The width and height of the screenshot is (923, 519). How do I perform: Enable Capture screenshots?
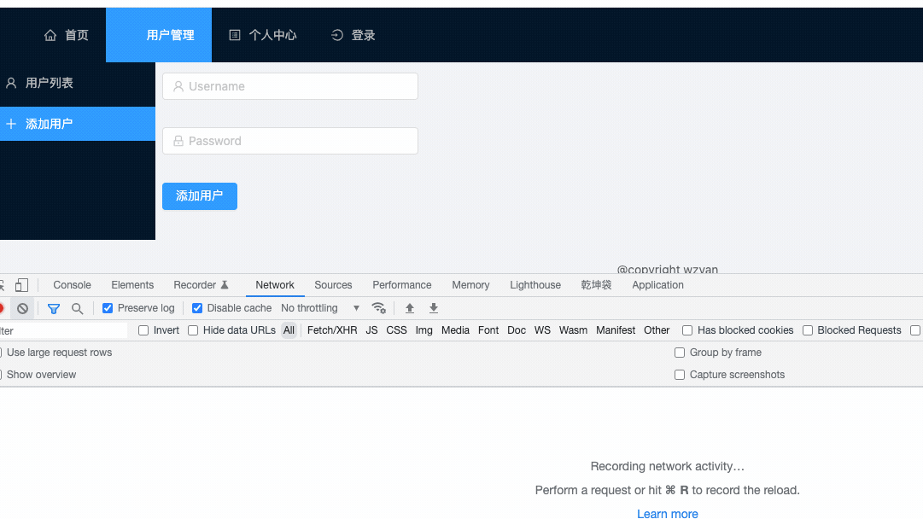coord(680,375)
